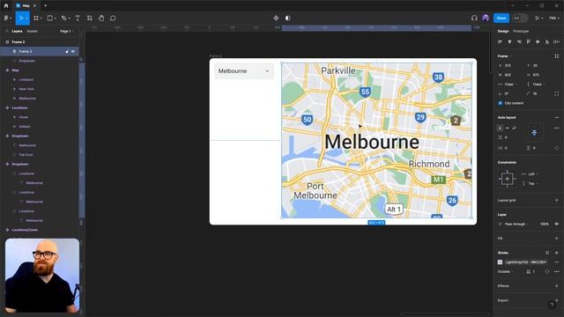Open horizontal constraint Left dropdown
564x317 pixels.
[x=531, y=174]
